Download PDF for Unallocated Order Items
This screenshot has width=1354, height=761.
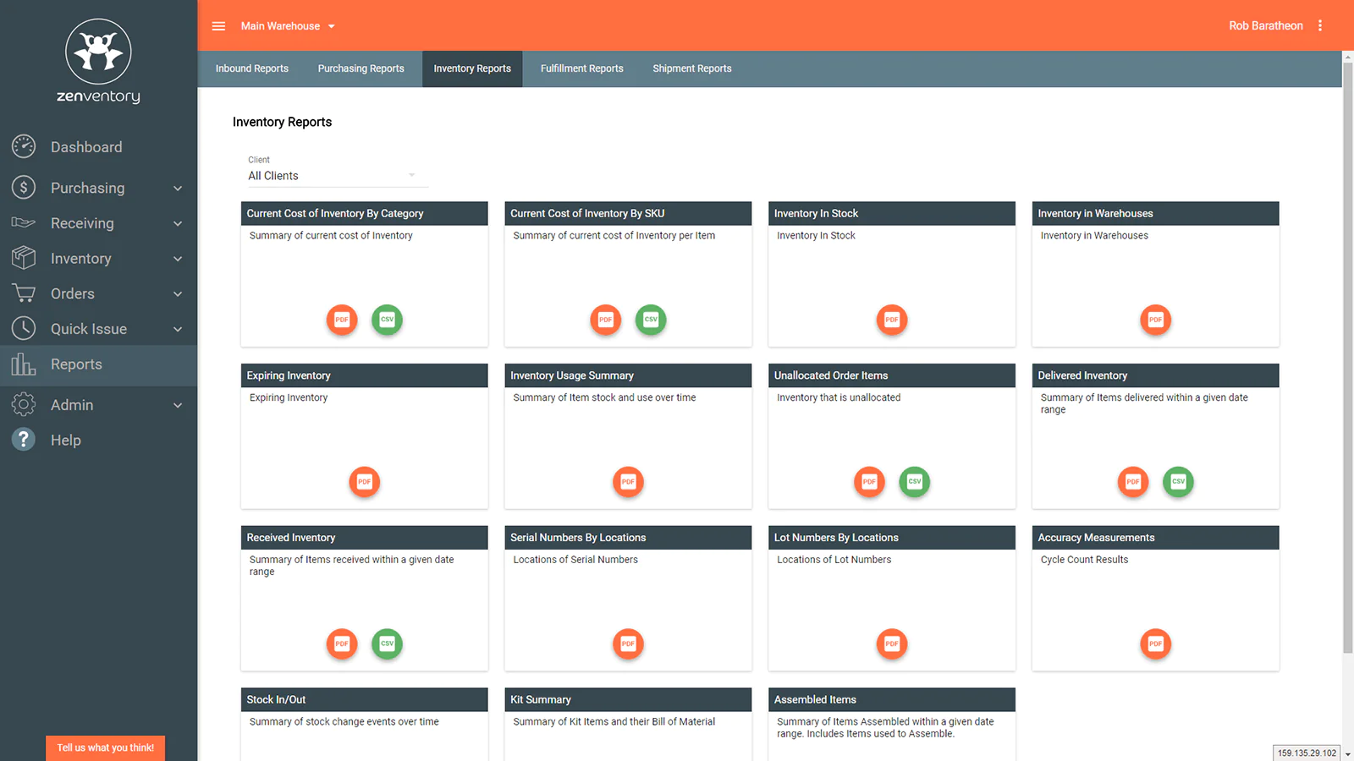(x=869, y=482)
